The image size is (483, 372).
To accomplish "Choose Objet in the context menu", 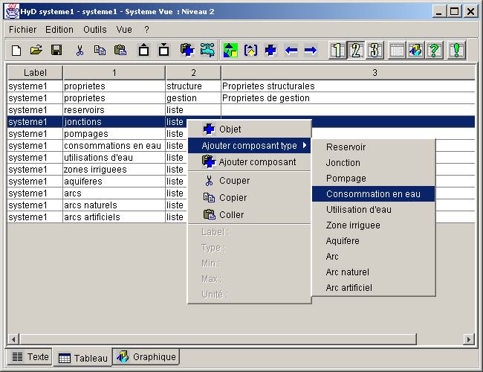I will point(250,129).
